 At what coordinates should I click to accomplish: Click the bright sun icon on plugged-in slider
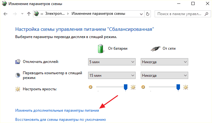[x=186, y=87]
